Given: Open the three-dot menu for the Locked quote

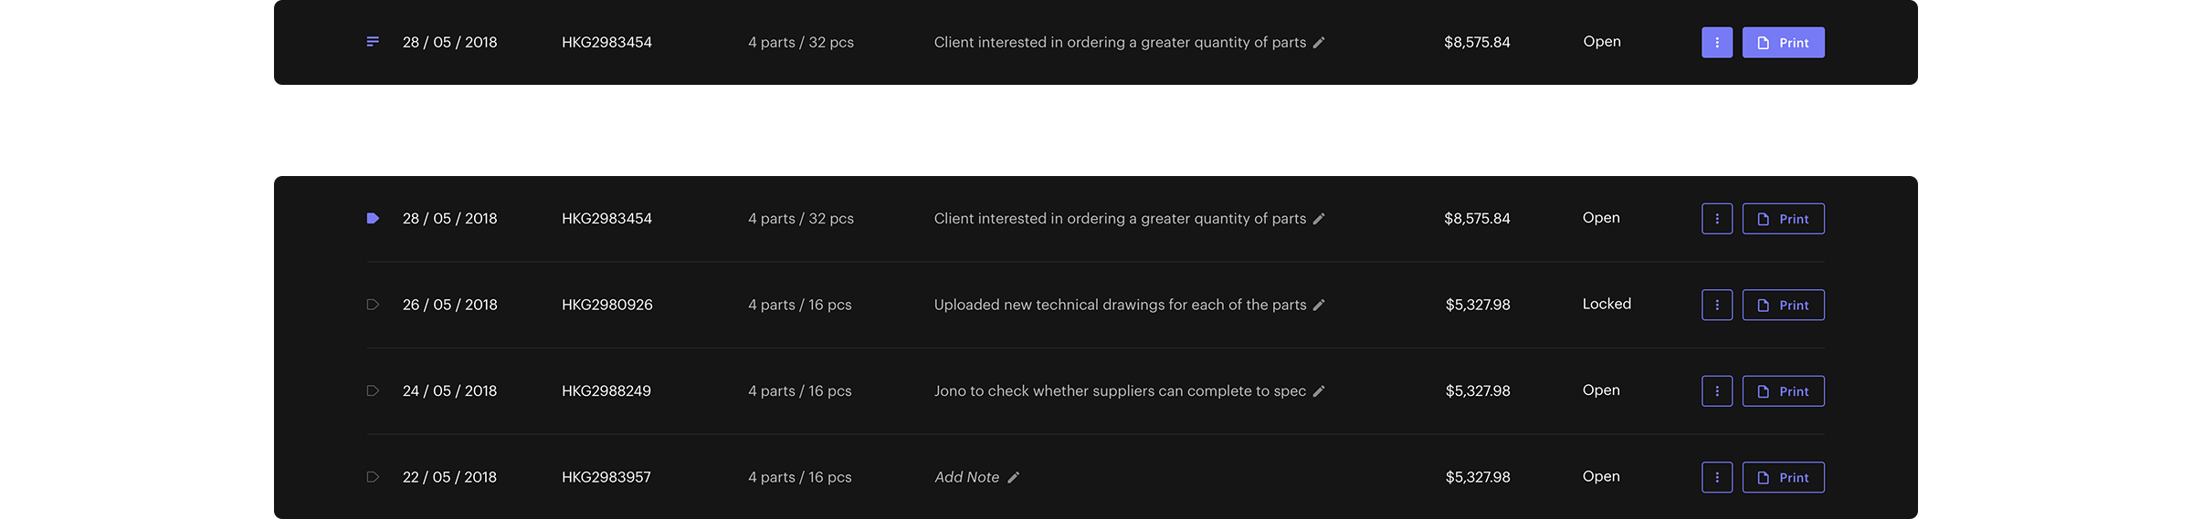Looking at the screenshot, I should coord(1717,306).
